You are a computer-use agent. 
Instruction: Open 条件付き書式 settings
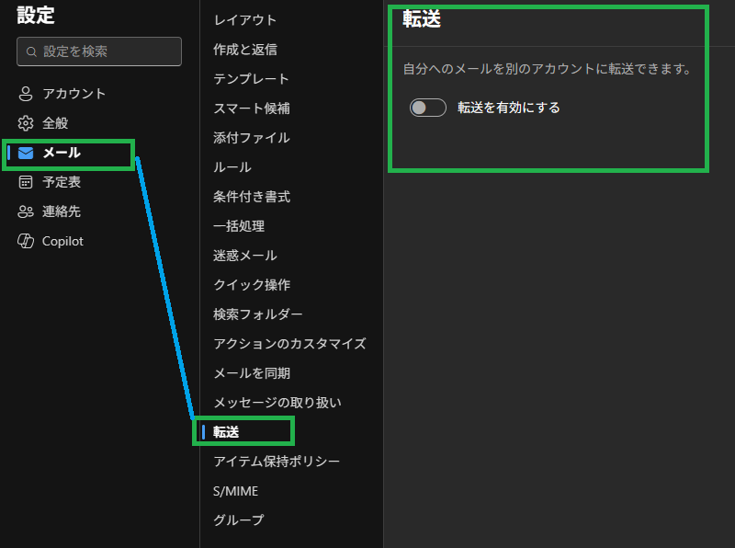coord(251,197)
